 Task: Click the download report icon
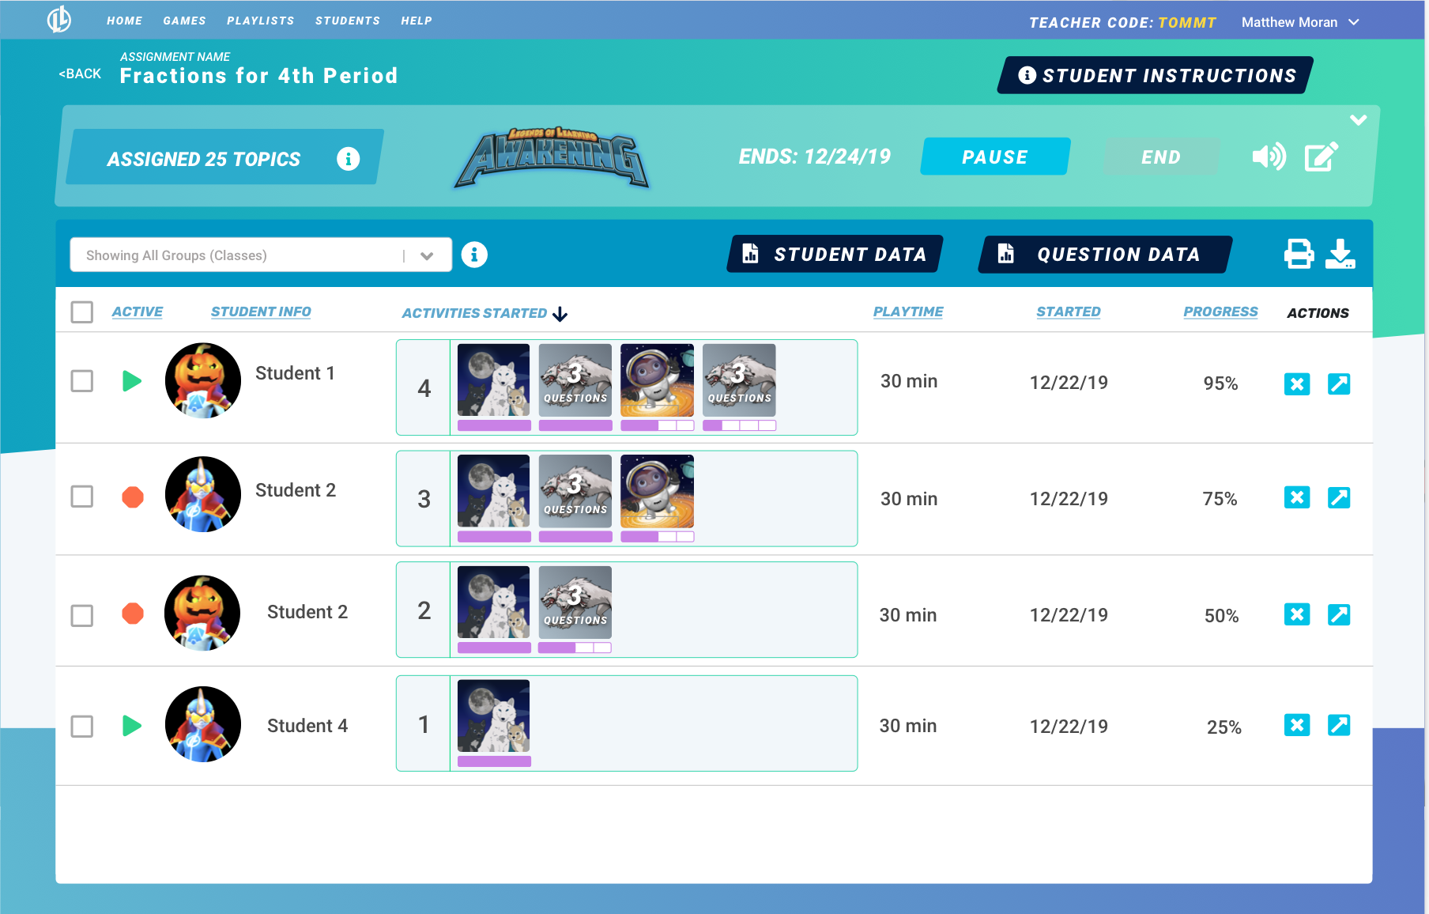pyautogui.click(x=1341, y=255)
